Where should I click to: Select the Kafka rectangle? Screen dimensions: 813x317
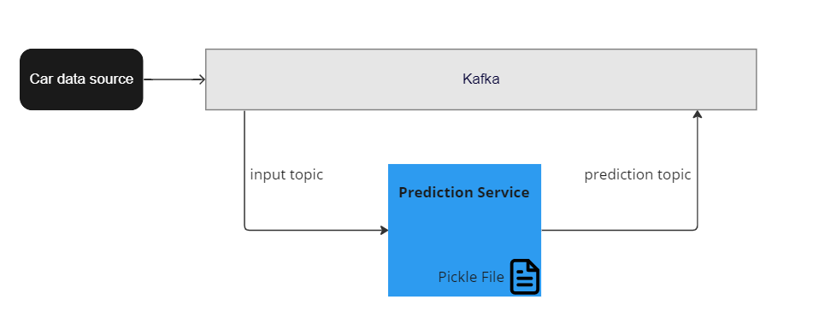click(480, 79)
